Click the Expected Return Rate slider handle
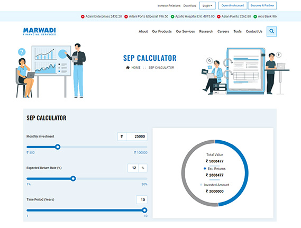This screenshot has width=301, height=228. (73, 179)
